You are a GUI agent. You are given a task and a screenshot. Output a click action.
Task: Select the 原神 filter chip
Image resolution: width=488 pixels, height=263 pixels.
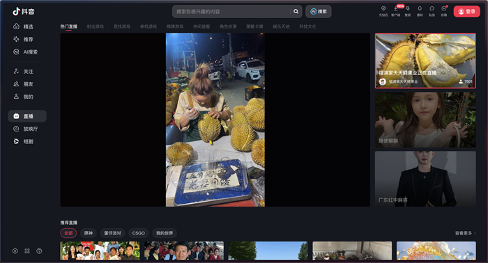point(89,233)
